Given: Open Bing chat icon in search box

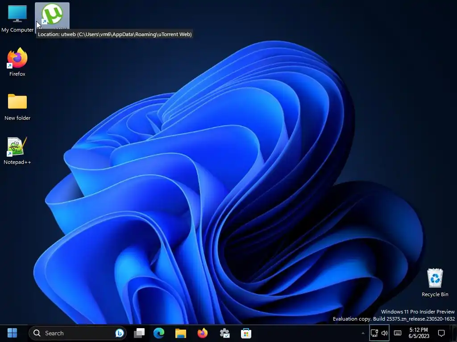Looking at the screenshot, I should coord(120,333).
